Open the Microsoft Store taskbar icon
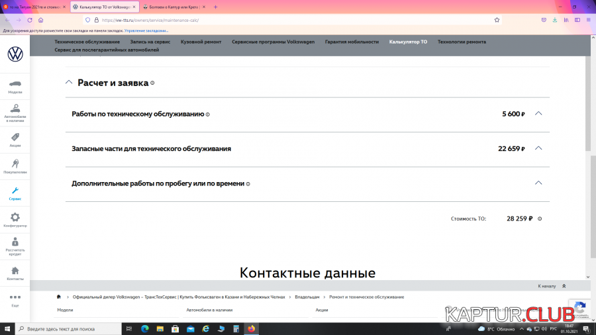596x335 pixels. click(x=175, y=329)
